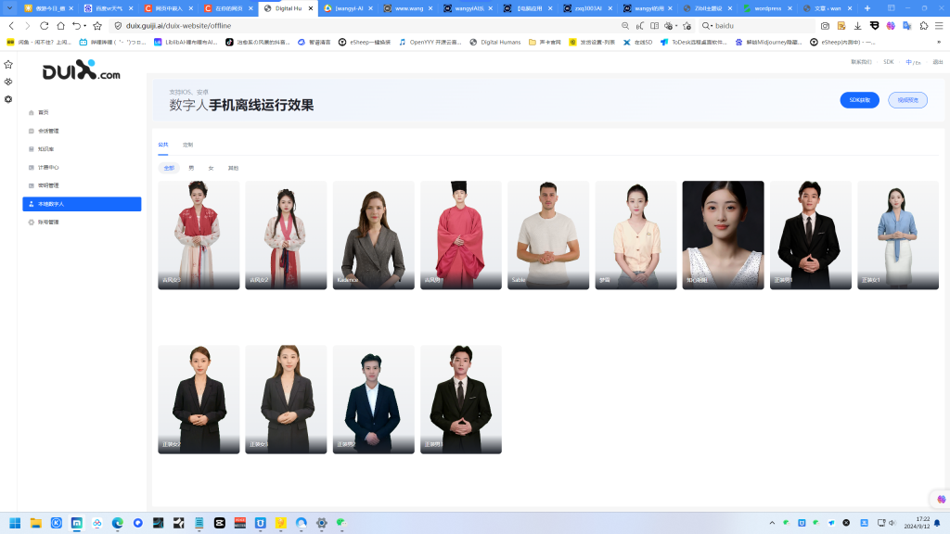Select the 全部 filter pill
Screen dimensions: 950x534
point(169,168)
